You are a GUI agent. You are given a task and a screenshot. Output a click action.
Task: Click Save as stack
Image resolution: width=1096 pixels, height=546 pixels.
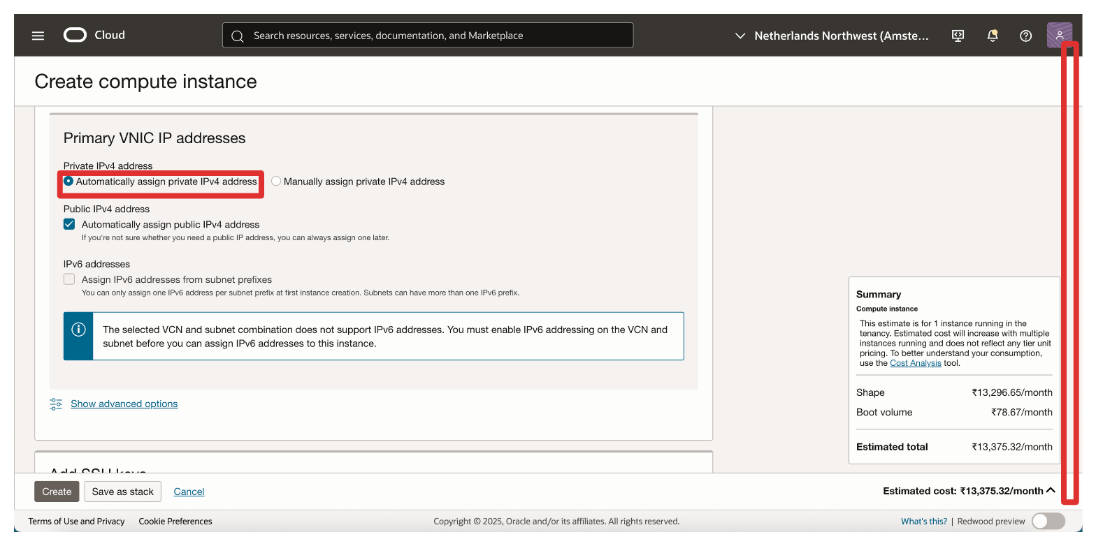pyautogui.click(x=122, y=492)
